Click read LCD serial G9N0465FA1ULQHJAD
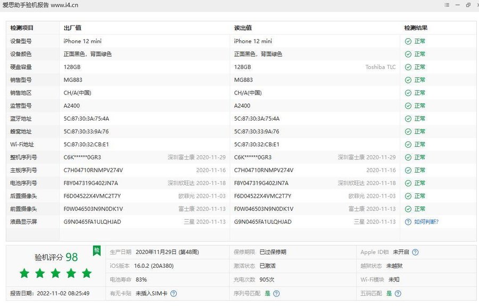The height and width of the screenshot is (306, 479). coord(263,222)
